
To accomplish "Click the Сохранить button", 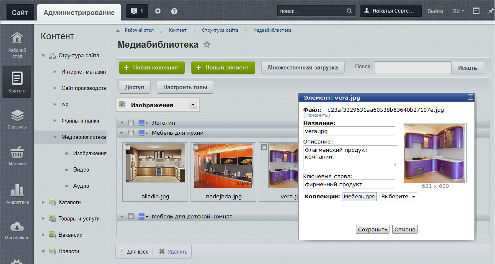I will pos(372,229).
